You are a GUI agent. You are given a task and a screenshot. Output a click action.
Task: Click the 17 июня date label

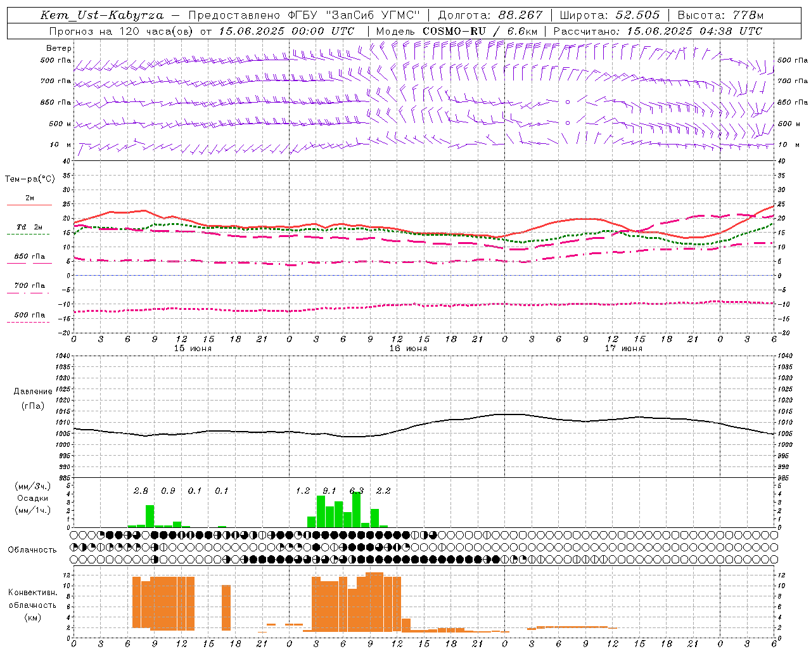(x=623, y=349)
